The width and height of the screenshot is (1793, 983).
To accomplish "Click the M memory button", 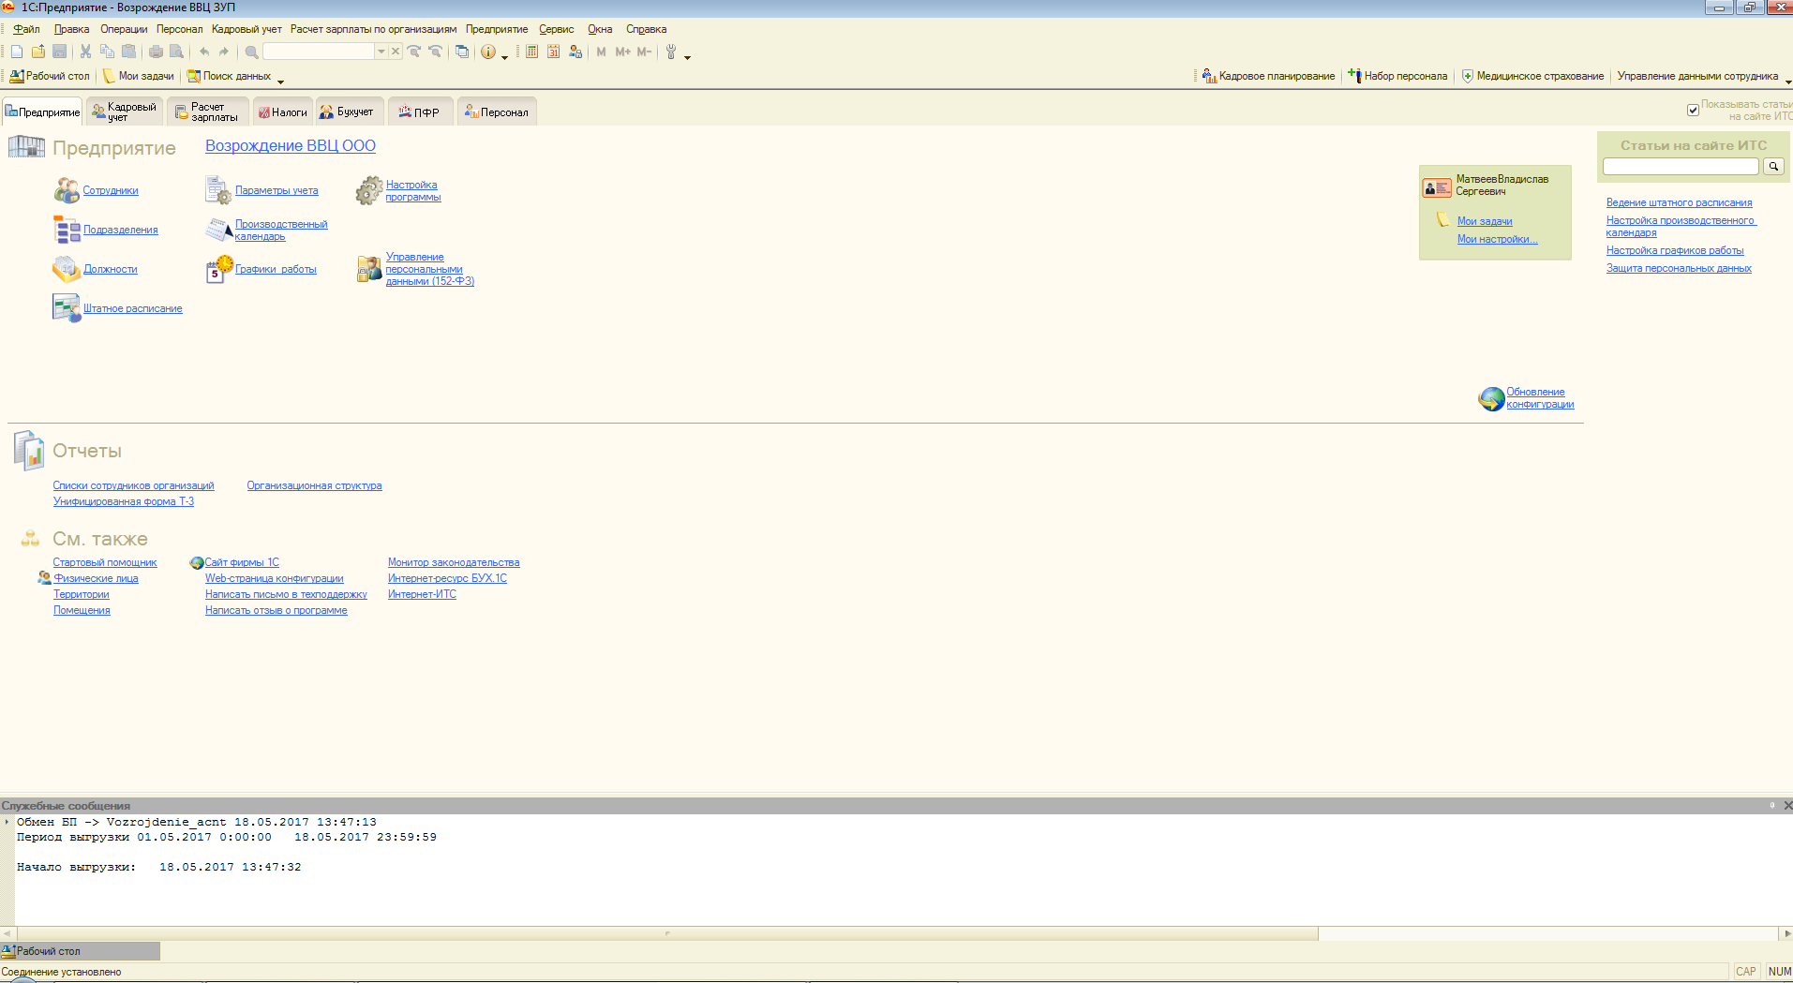I will (601, 52).
